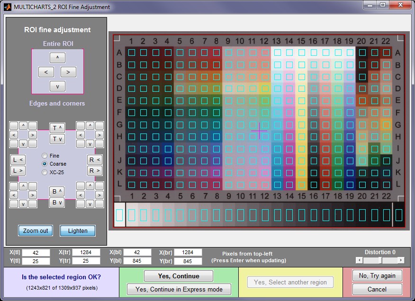Shift entire ROI left with the < arrow
This screenshot has width=415, height=301.
tap(46, 72)
